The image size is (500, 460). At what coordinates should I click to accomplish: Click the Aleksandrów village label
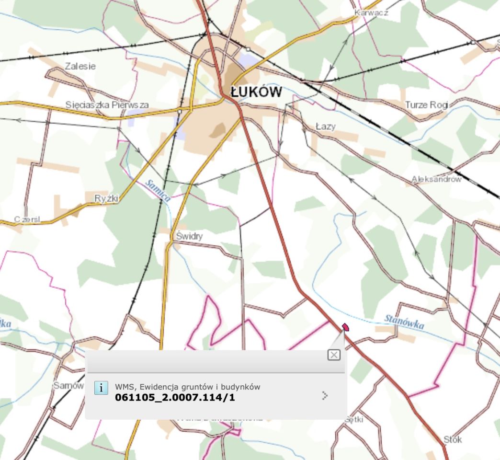(x=436, y=179)
